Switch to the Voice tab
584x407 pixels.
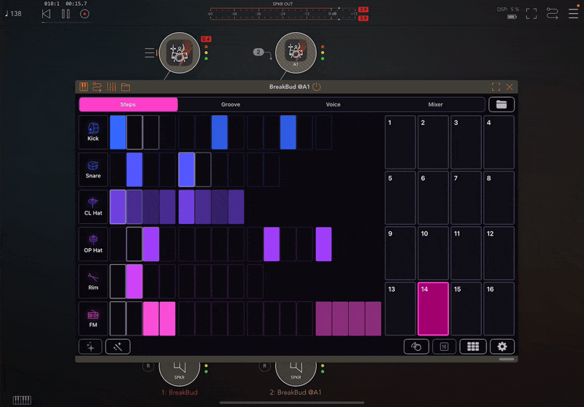point(333,104)
